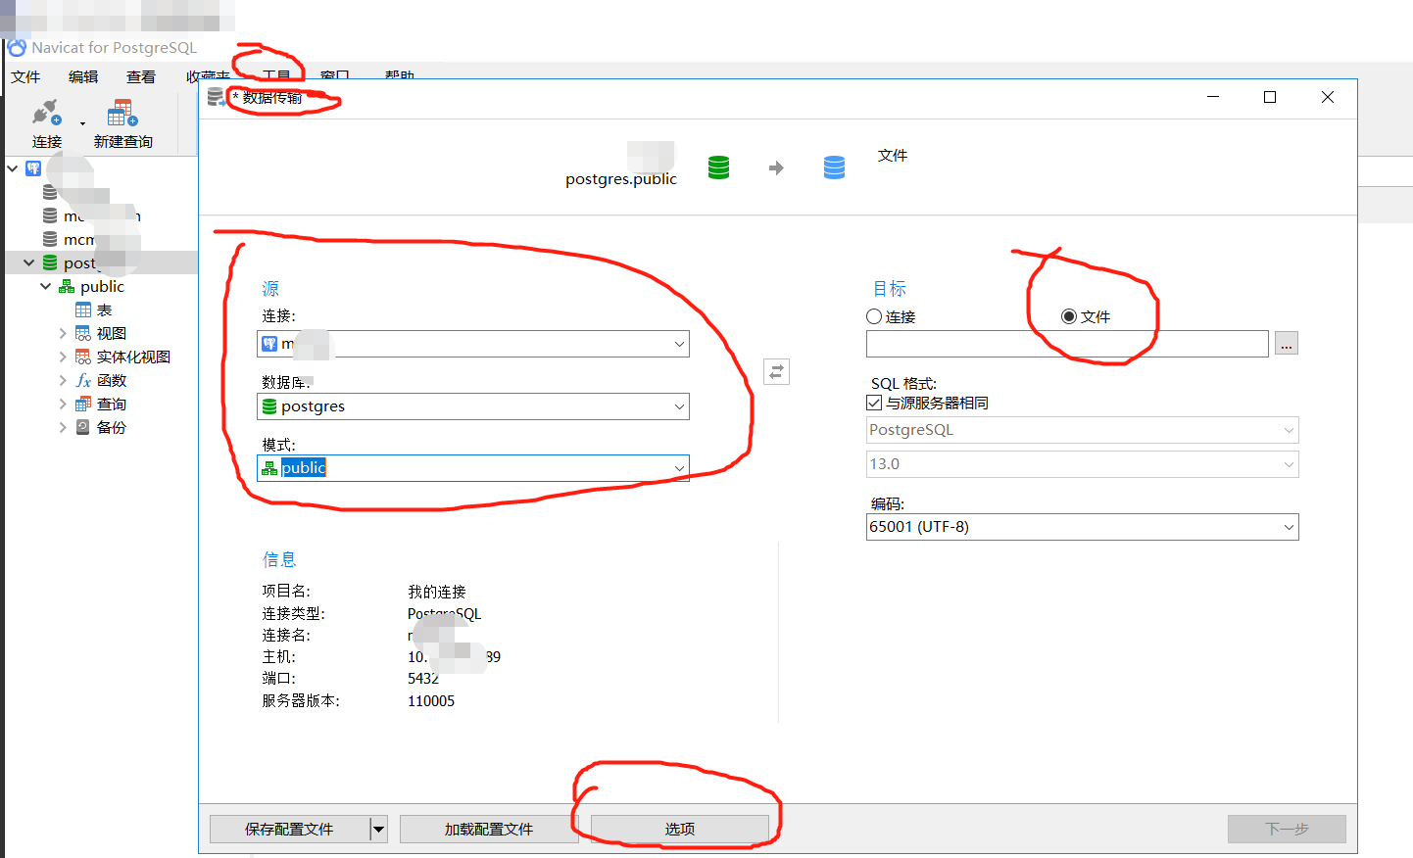
Task: Uncheck 与源服务器相同 under SQL 格式
Action: [873, 402]
